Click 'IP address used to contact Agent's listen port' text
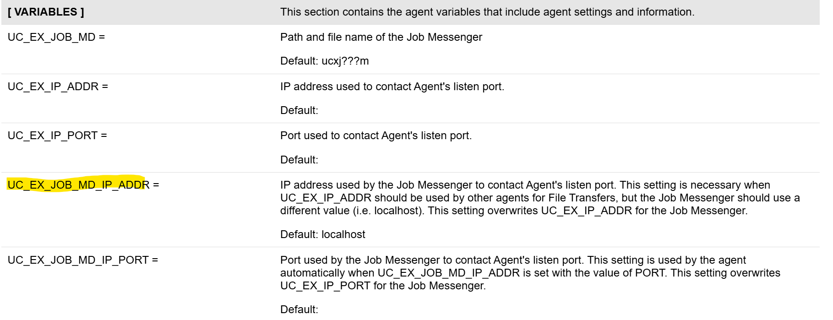The height and width of the screenshot is (320, 833). tap(392, 87)
